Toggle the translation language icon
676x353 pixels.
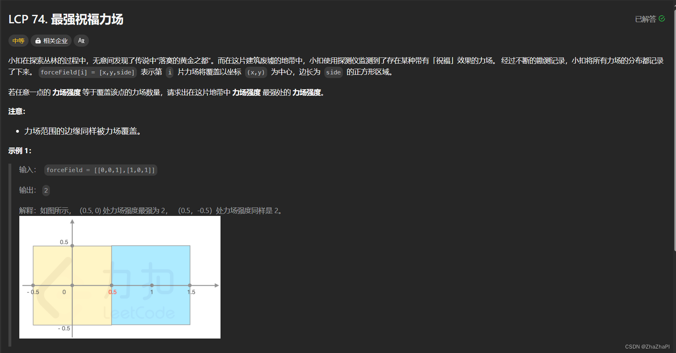[x=81, y=41]
